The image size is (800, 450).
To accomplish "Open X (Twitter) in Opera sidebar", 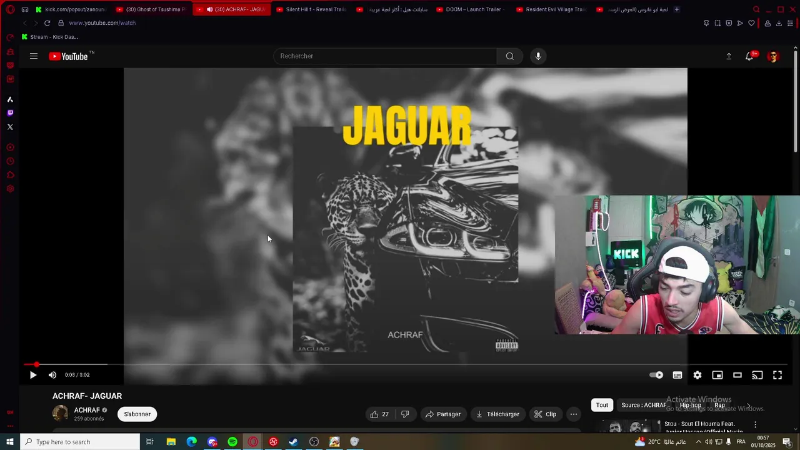I will point(10,127).
